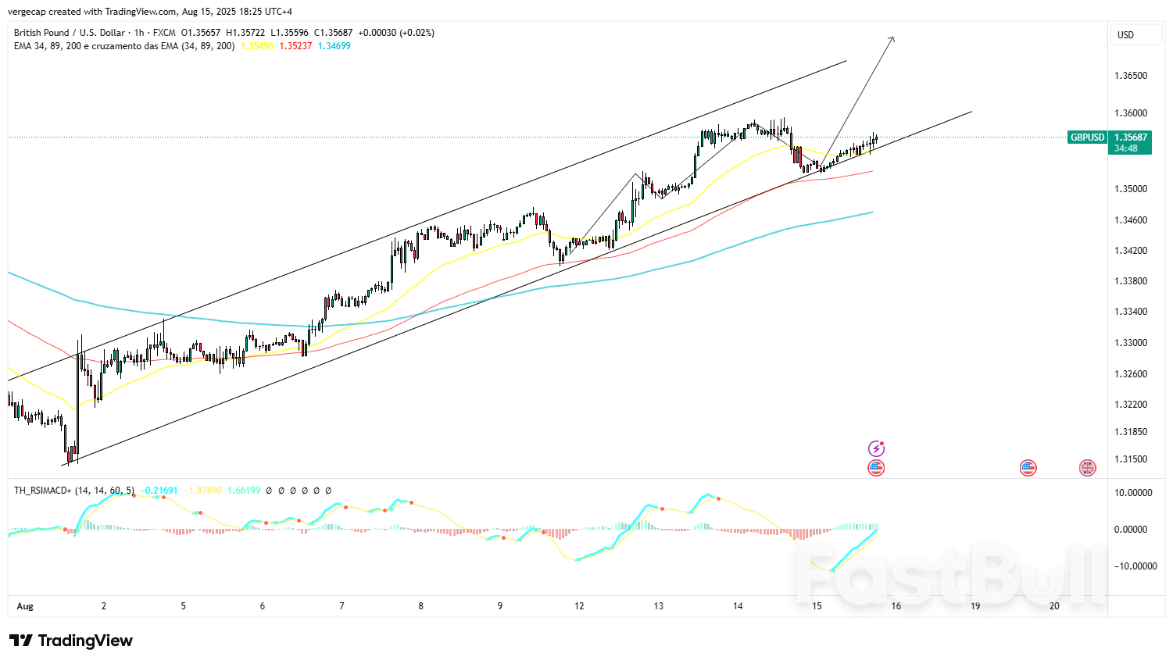Click the red notification dot on the lightning icon
1173x664 pixels.
[x=882, y=442]
